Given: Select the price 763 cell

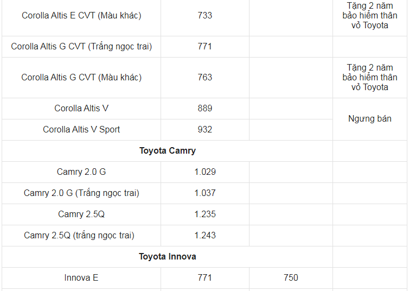Looking at the screenshot, I should [204, 78].
